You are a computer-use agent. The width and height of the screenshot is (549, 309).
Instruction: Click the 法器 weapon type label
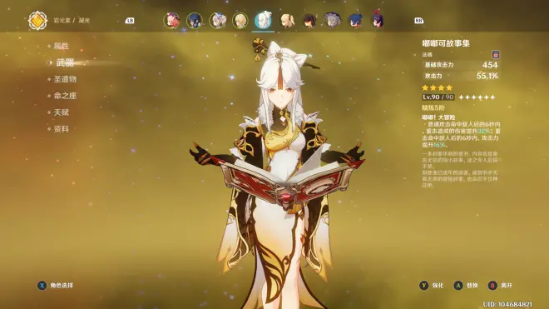[428, 55]
